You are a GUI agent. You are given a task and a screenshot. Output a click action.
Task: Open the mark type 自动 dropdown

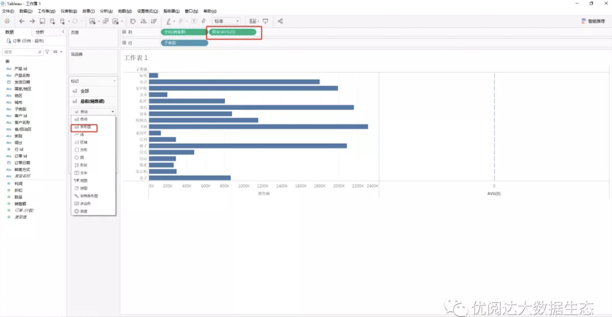coord(93,112)
